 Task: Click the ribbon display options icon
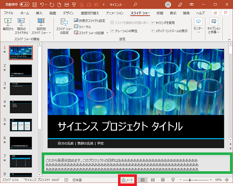point(191,5)
